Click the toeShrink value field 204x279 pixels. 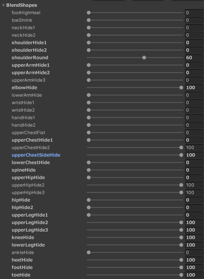click(x=194, y=20)
